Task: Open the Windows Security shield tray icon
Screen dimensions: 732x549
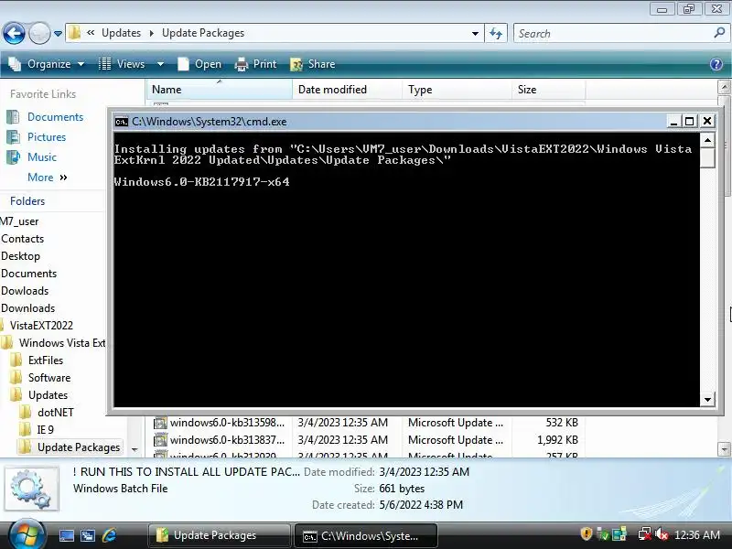Action: coord(587,533)
